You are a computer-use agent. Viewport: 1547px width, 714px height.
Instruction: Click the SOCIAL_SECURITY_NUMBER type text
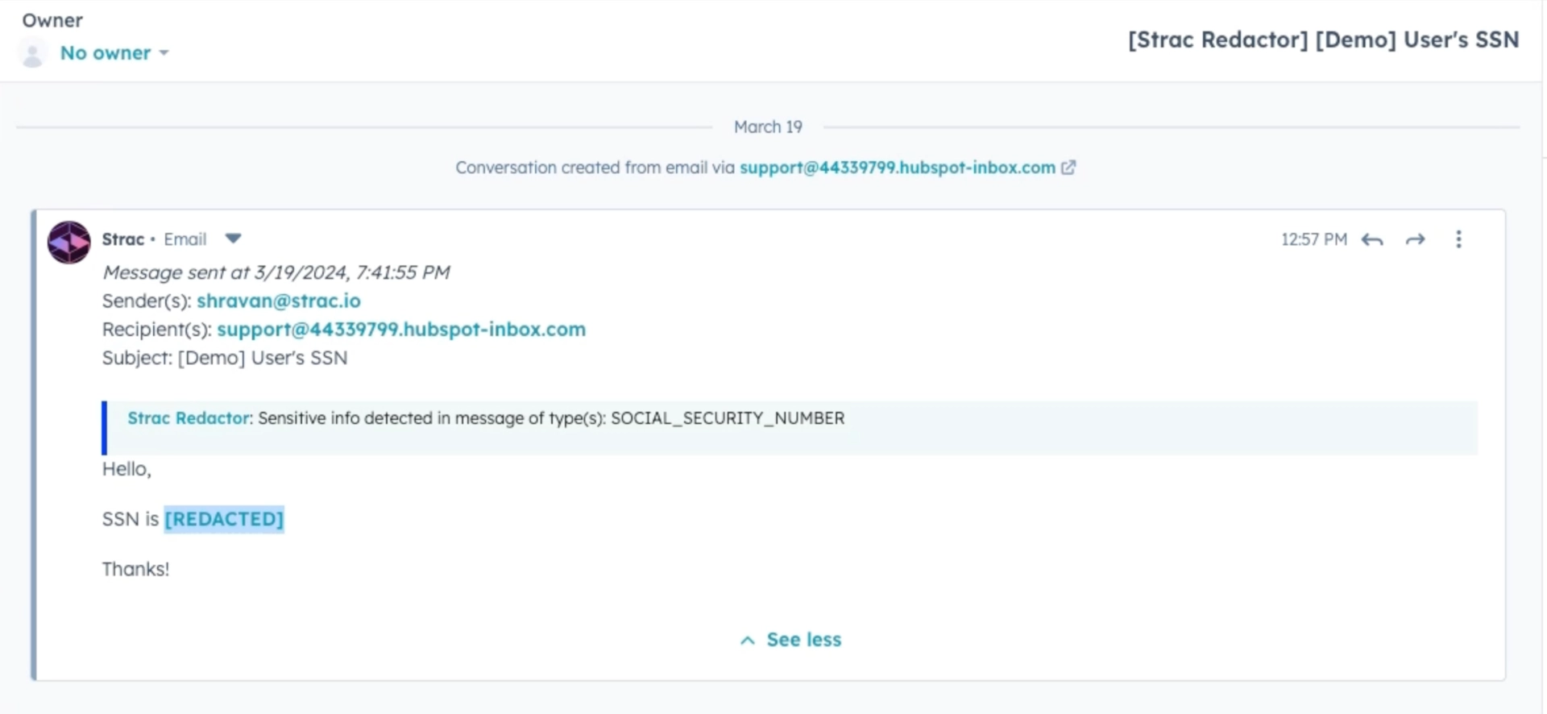point(728,418)
